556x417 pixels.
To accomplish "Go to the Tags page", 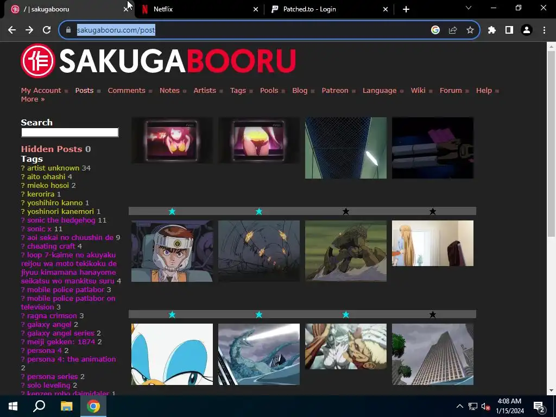I will click(238, 91).
